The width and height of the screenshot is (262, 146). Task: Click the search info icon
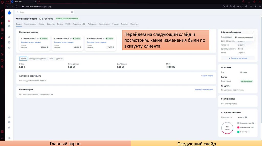(72, 12)
